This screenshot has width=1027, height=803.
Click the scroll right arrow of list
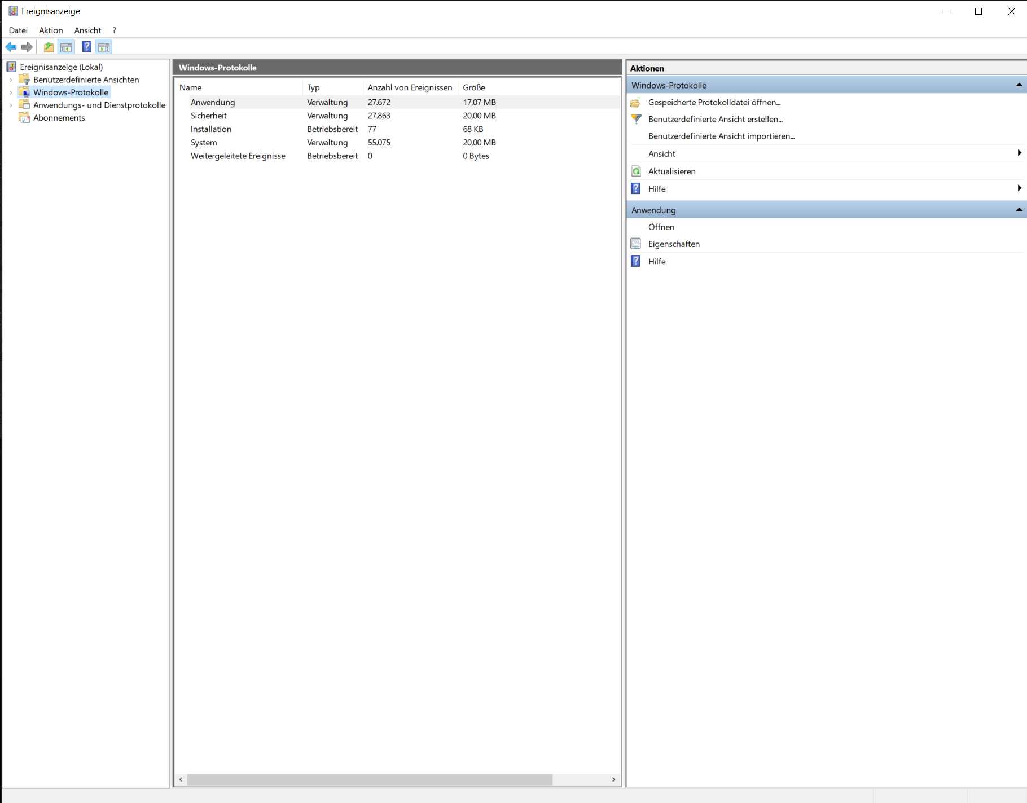[x=613, y=779]
